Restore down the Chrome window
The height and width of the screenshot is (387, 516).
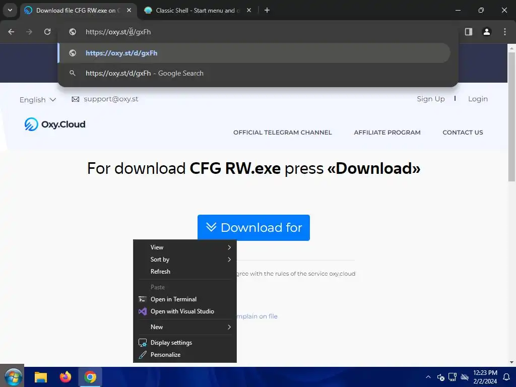click(481, 11)
